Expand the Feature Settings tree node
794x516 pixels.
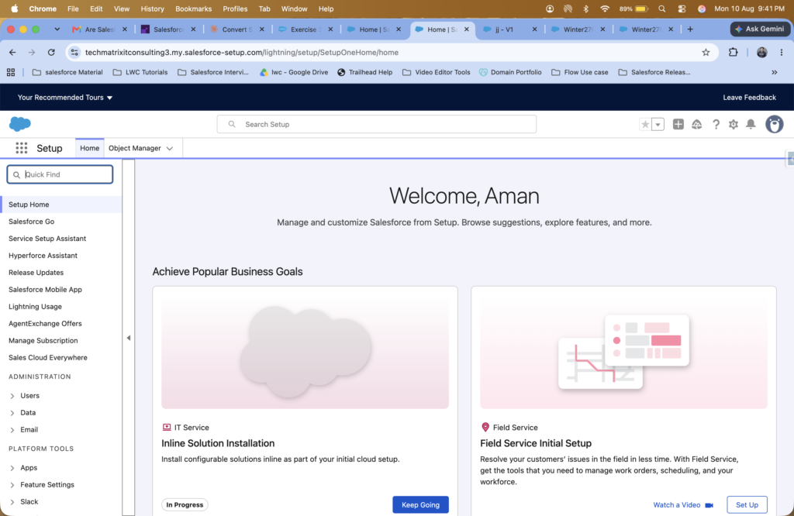tap(12, 485)
